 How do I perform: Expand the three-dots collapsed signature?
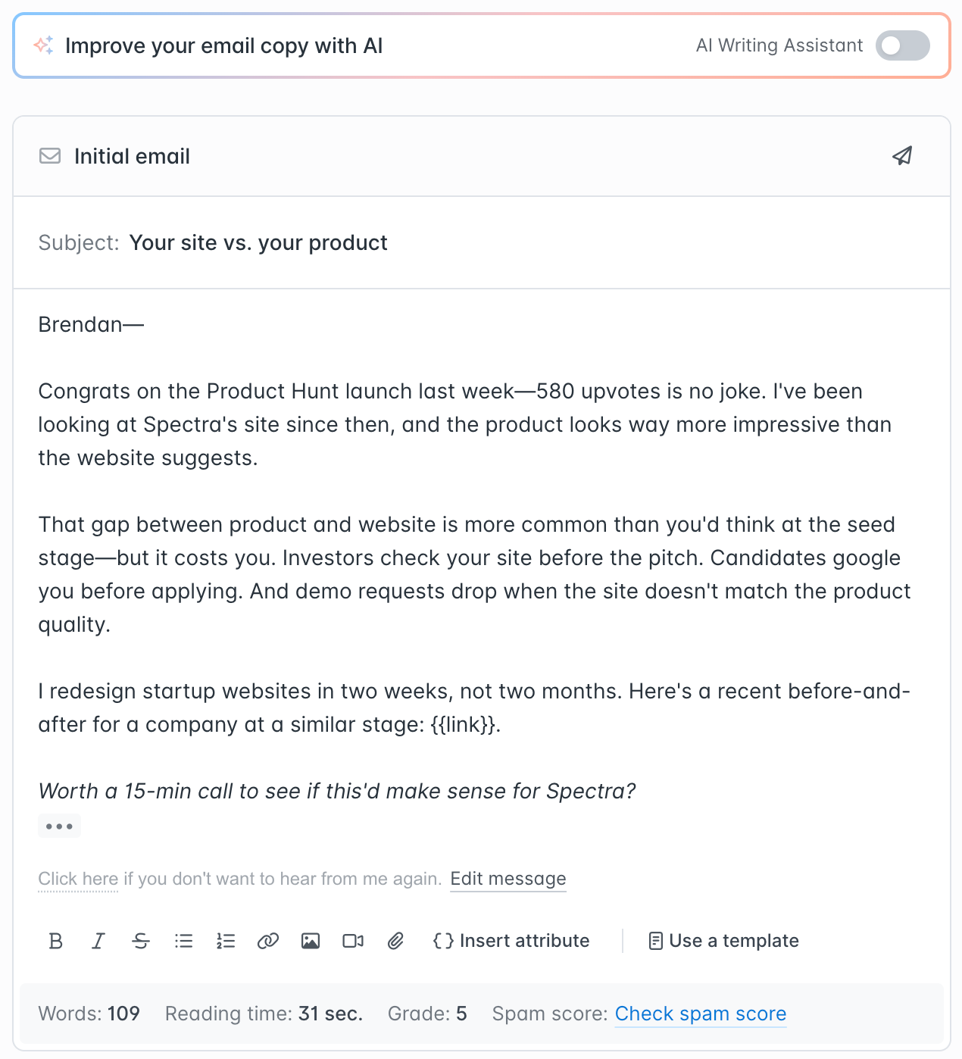click(59, 826)
